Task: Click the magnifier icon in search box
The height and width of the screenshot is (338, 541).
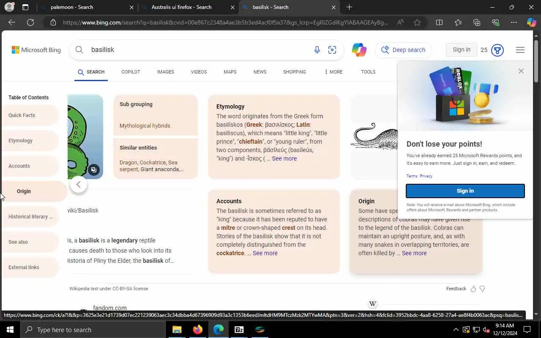Action: 79,50
